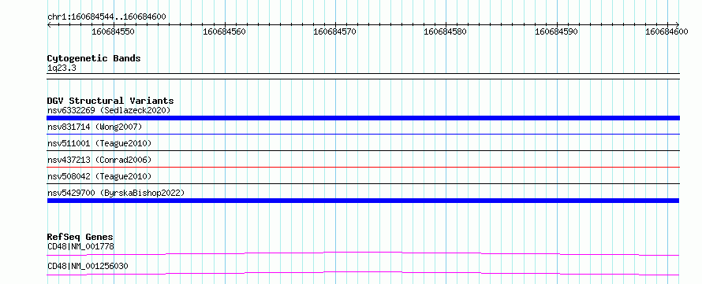Click ruler position label 160684560
This screenshot has width=702, height=284.
click(x=224, y=31)
